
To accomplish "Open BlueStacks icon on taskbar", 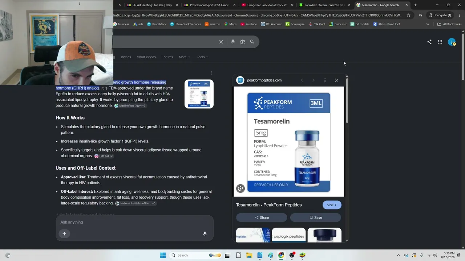I will pyautogui.click(x=302, y=255).
